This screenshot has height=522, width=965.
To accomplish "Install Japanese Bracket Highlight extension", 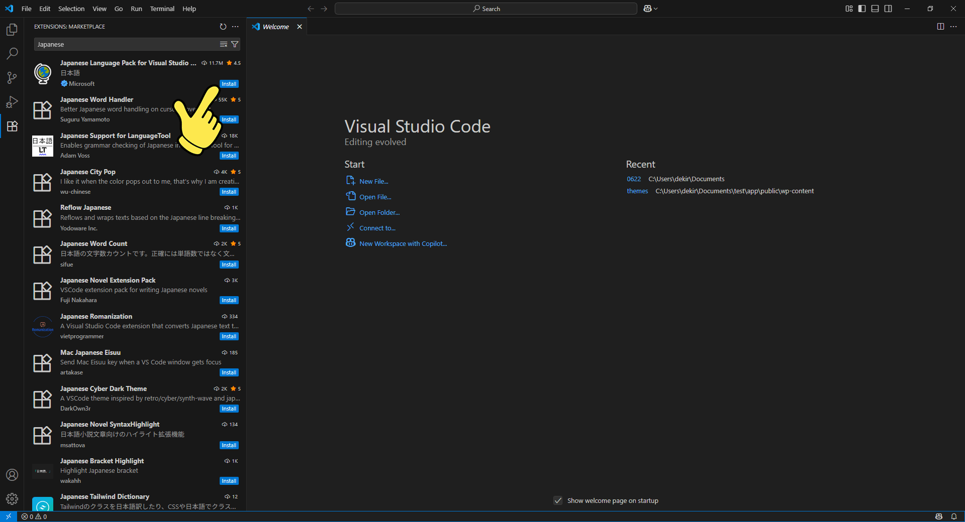I will (x=229, y=481).
